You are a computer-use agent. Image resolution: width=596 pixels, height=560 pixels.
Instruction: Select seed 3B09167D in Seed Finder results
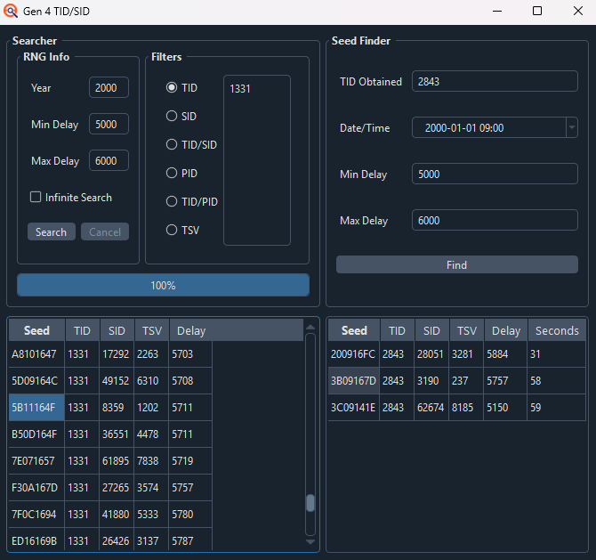click(353, 381)
